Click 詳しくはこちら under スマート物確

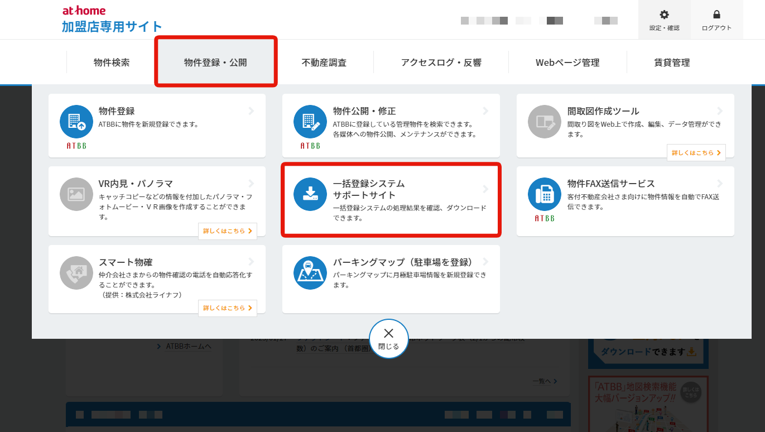pos(228,308)
